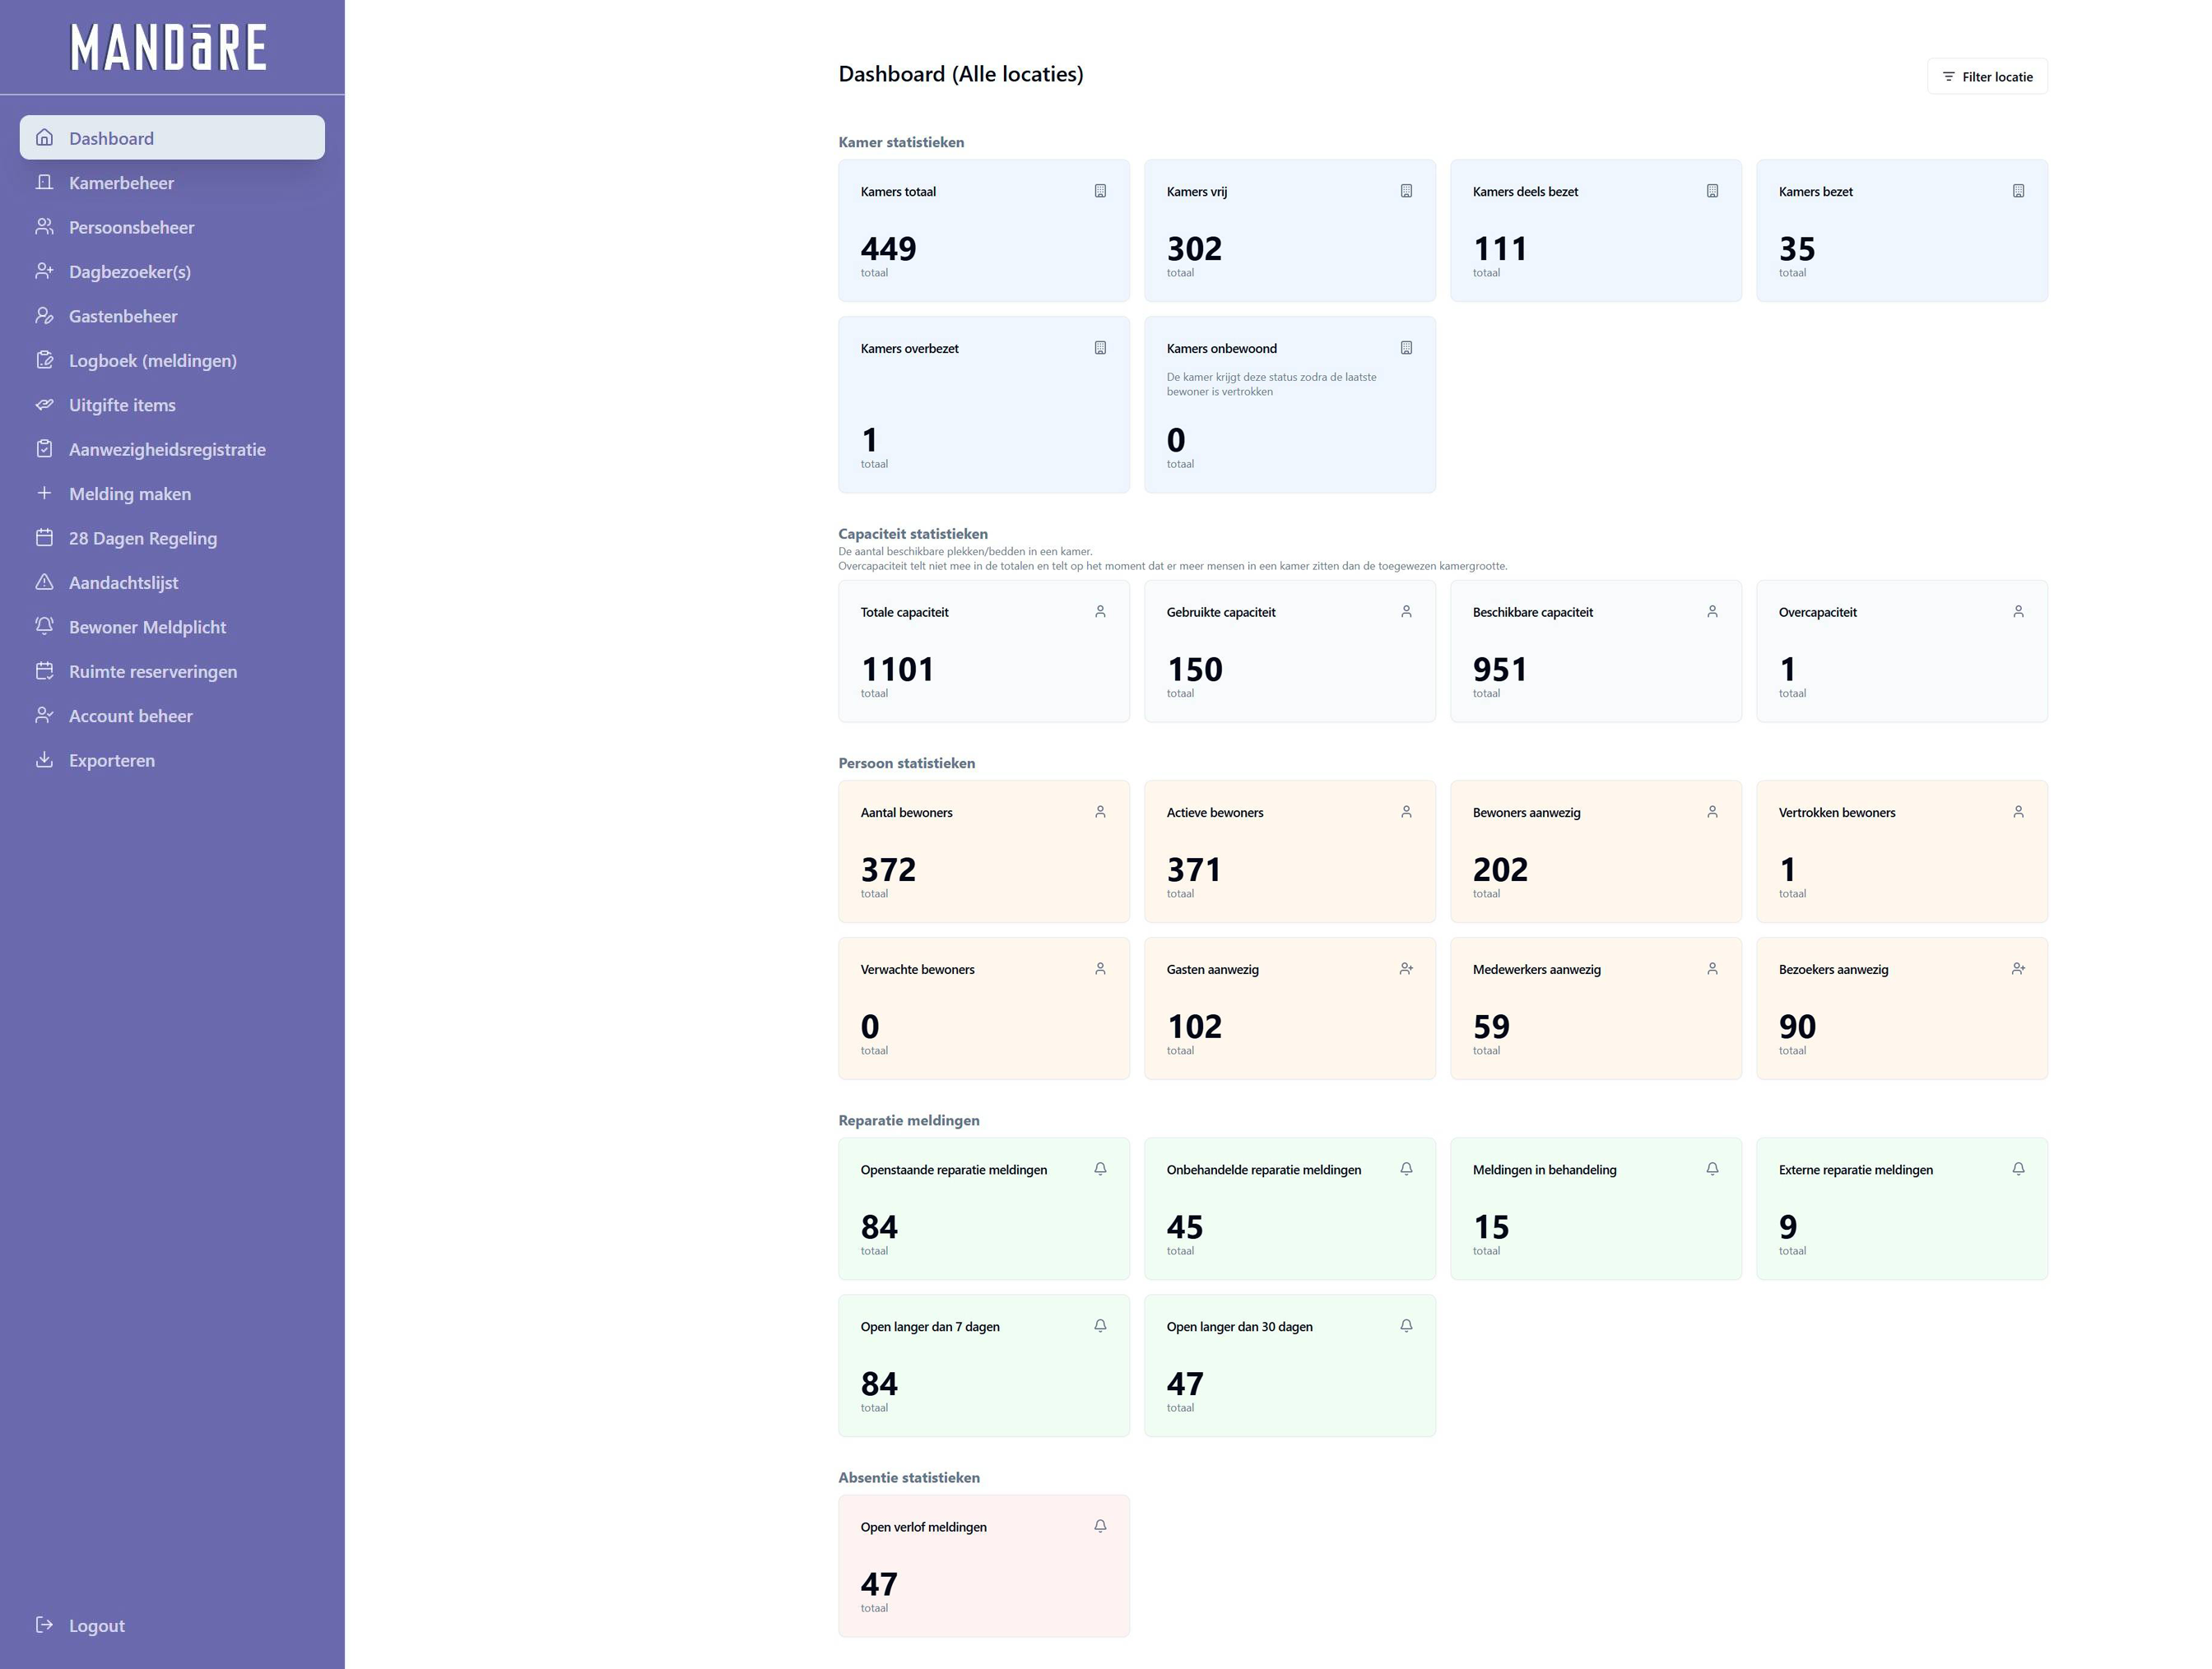Image resolution: width=2212 pixels, height=1669 pixels.
Task: Click the Exporteren download icon
Action: click(44, 759)
